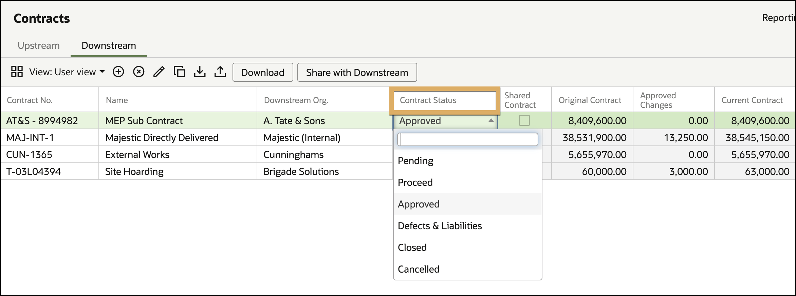The width and height of the screenshot is (796, 296).
Task: Select contract T-03L04394 cell
Action: tap(50, 171)
